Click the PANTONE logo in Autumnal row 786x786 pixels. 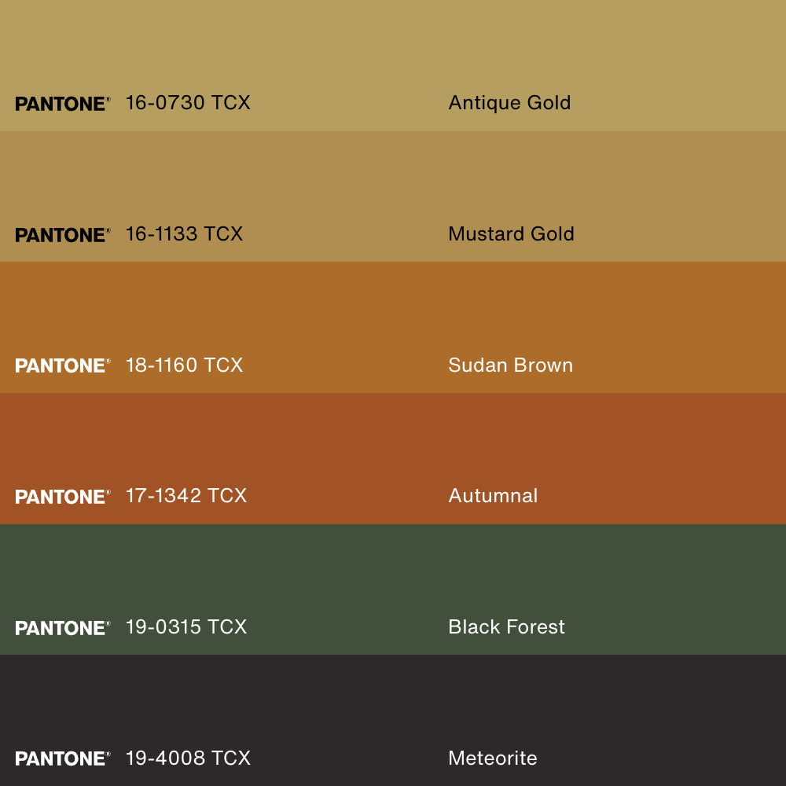(62, 497)
